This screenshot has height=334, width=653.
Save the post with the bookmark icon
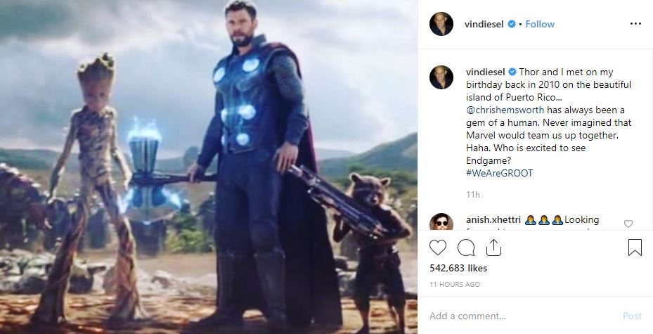tap(635, 248)
